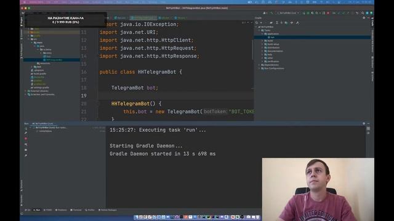The image size is (394, 221).
Task: Expand build setup group in Gradle
Action: (x=263, y=44)
